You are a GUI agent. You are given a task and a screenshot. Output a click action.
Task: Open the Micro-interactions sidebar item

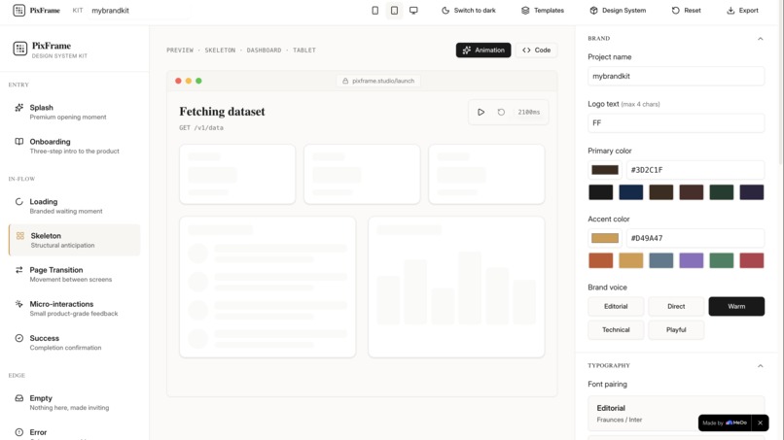click(x=75, y=308)
